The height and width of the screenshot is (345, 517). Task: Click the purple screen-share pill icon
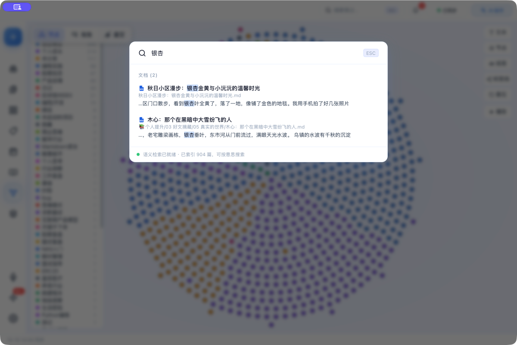point(17,7)
